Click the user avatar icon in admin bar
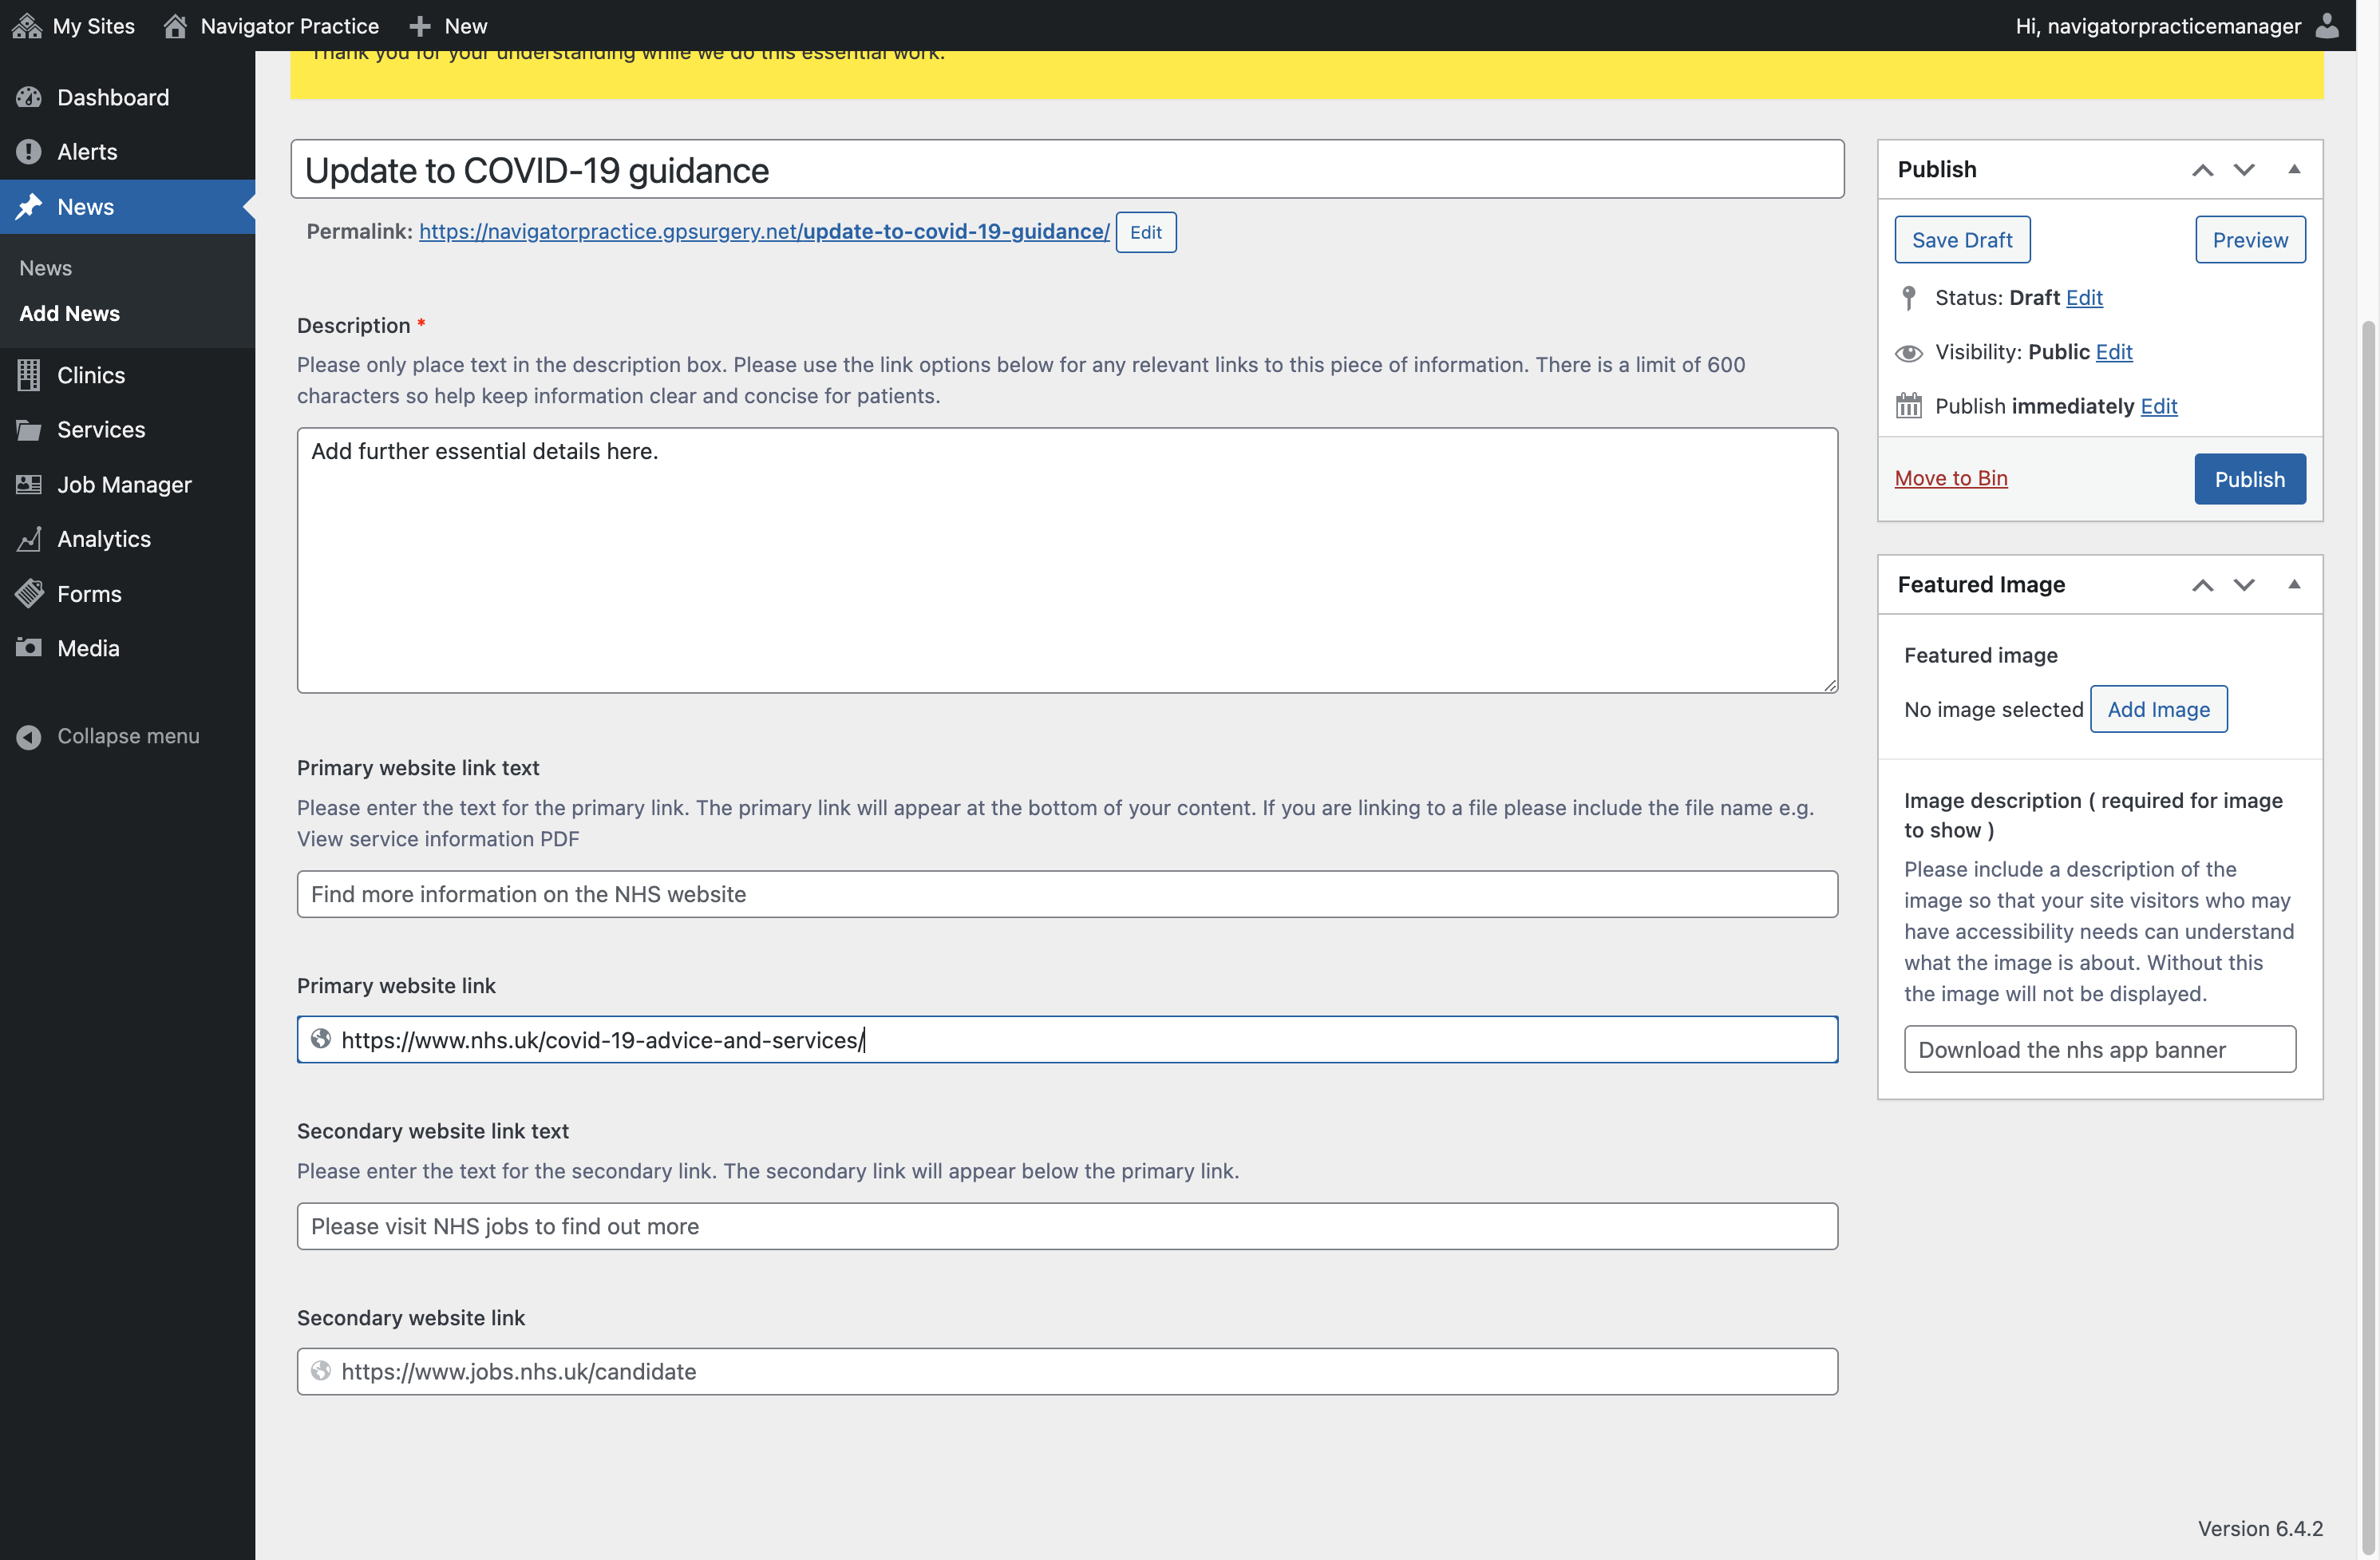Image resolution: width=2380 pixels, height=1560 pixels. tap(2327, 25)
